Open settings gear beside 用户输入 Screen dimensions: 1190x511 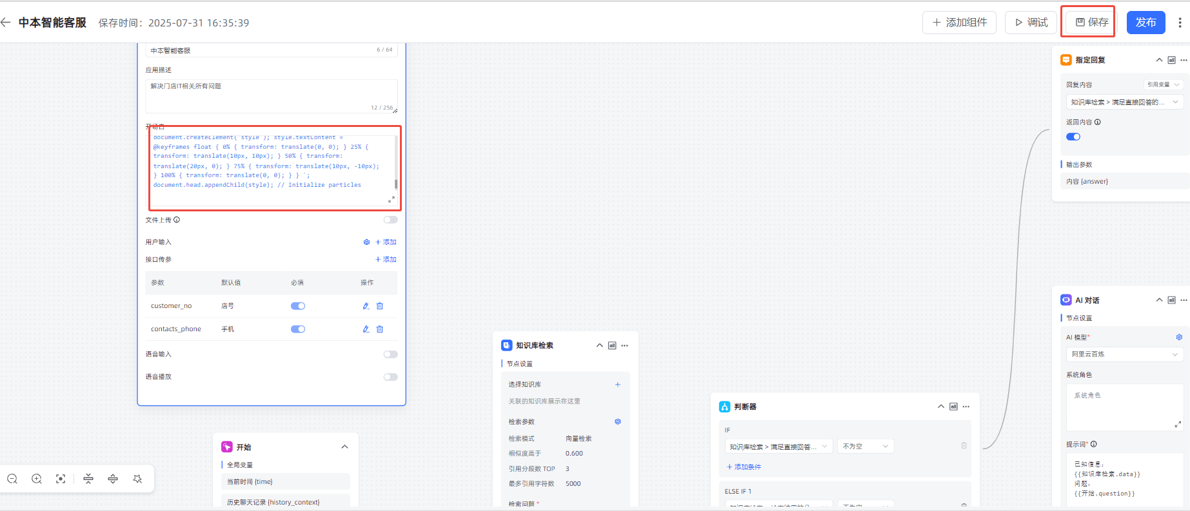(366, 242)
